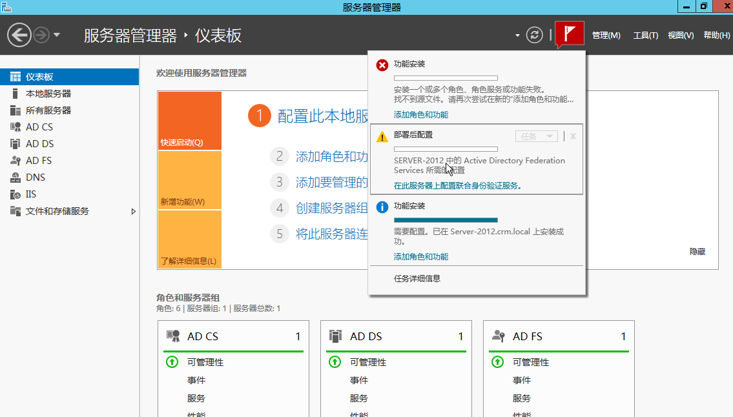Open DNS in the sidebar
733x417 pixels.
(69, 178)
